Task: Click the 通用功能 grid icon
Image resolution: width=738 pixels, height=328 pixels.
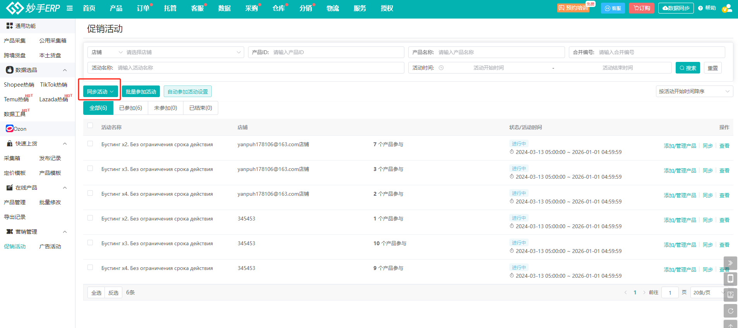Action: coord(10,26)
